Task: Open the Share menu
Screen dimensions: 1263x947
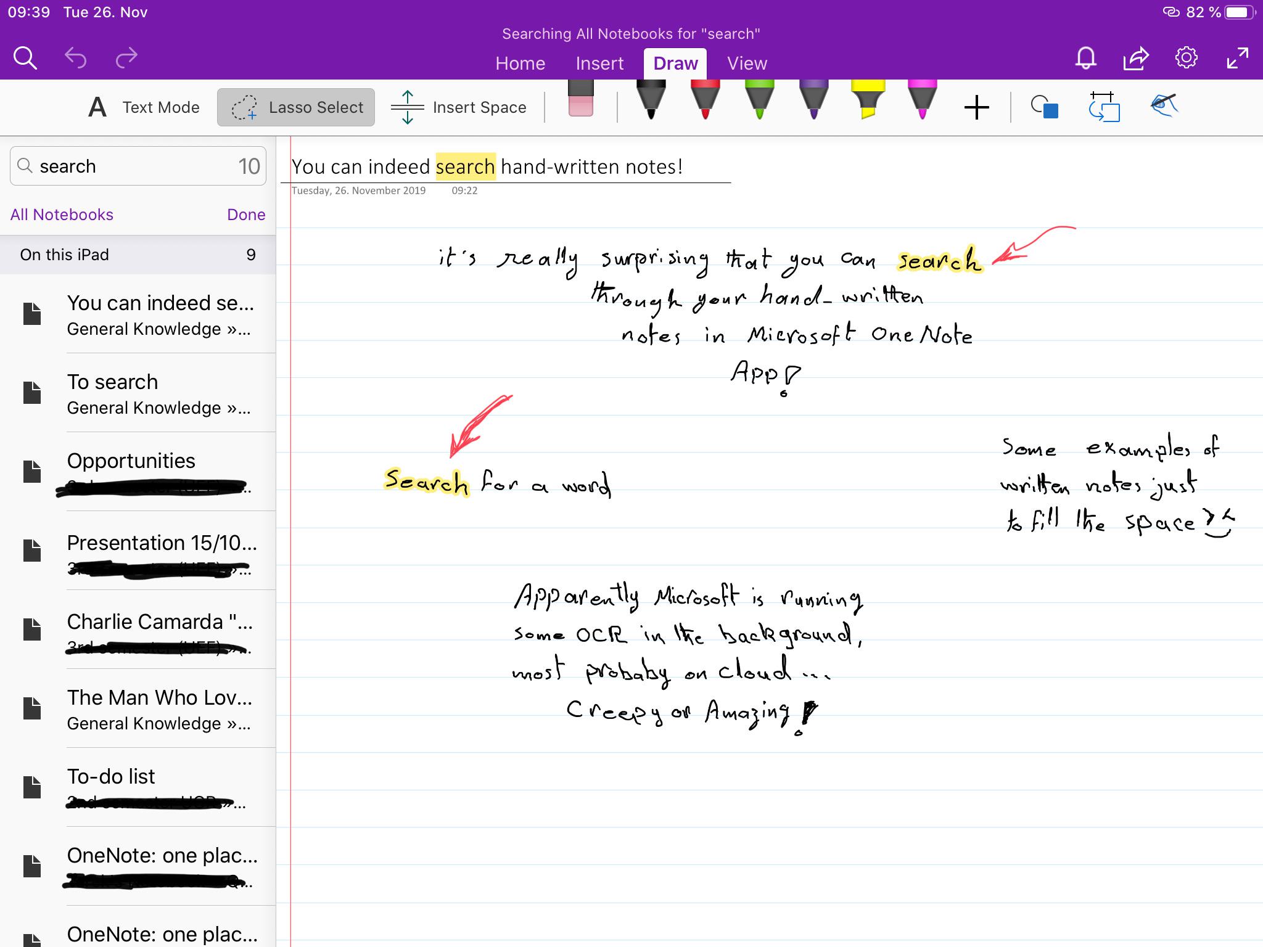Action: tap(1135, 59)
